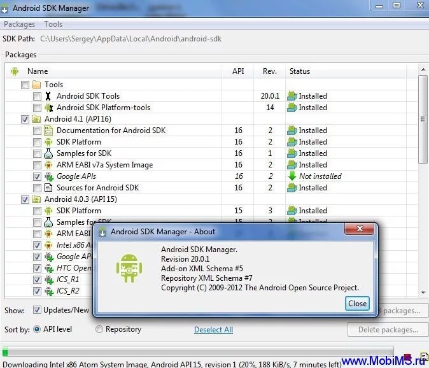Click the SDK Path text field

130,39
